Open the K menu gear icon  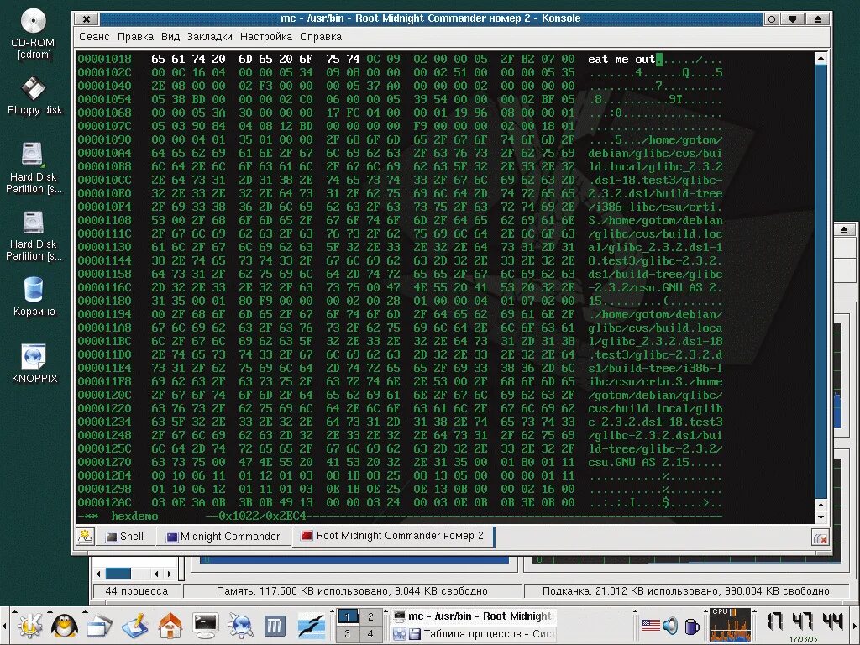tap(31, 626)
